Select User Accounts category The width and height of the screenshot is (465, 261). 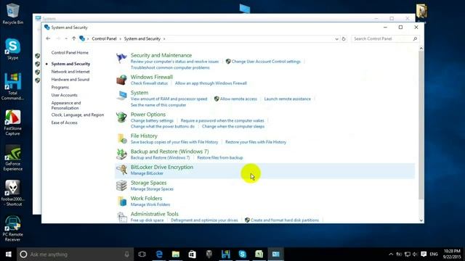click(x=64, y=95)
